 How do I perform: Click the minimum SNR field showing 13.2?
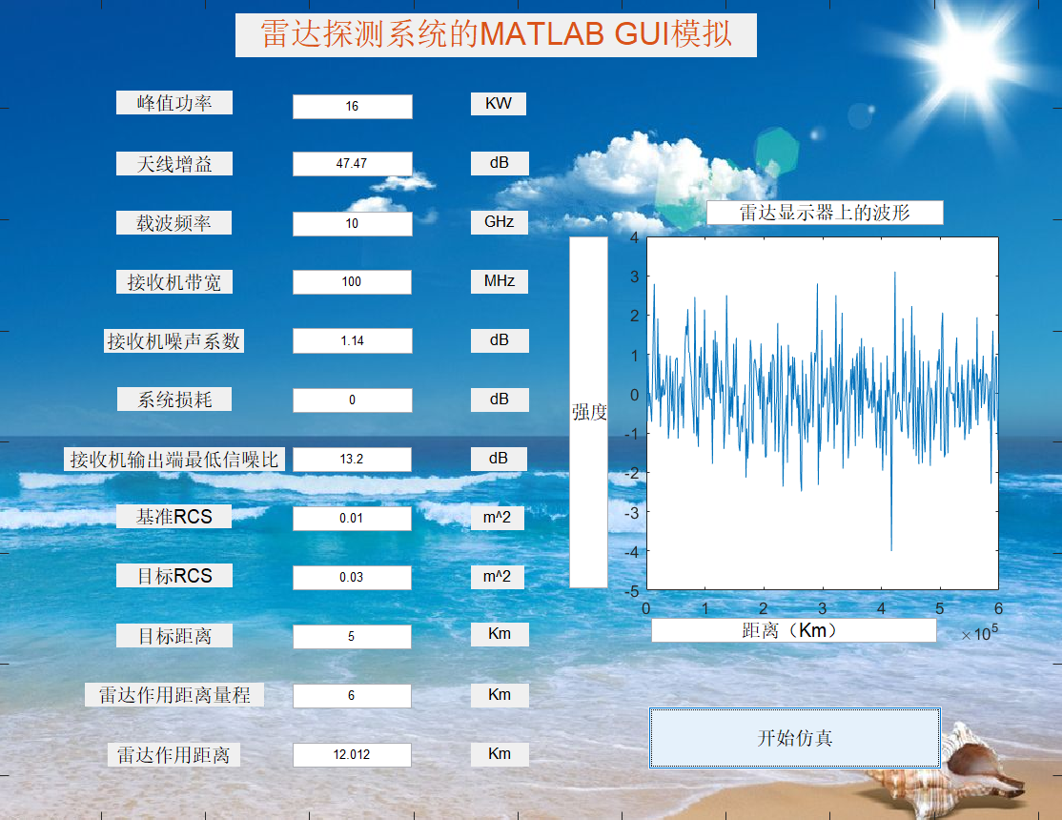pos(352,459)
